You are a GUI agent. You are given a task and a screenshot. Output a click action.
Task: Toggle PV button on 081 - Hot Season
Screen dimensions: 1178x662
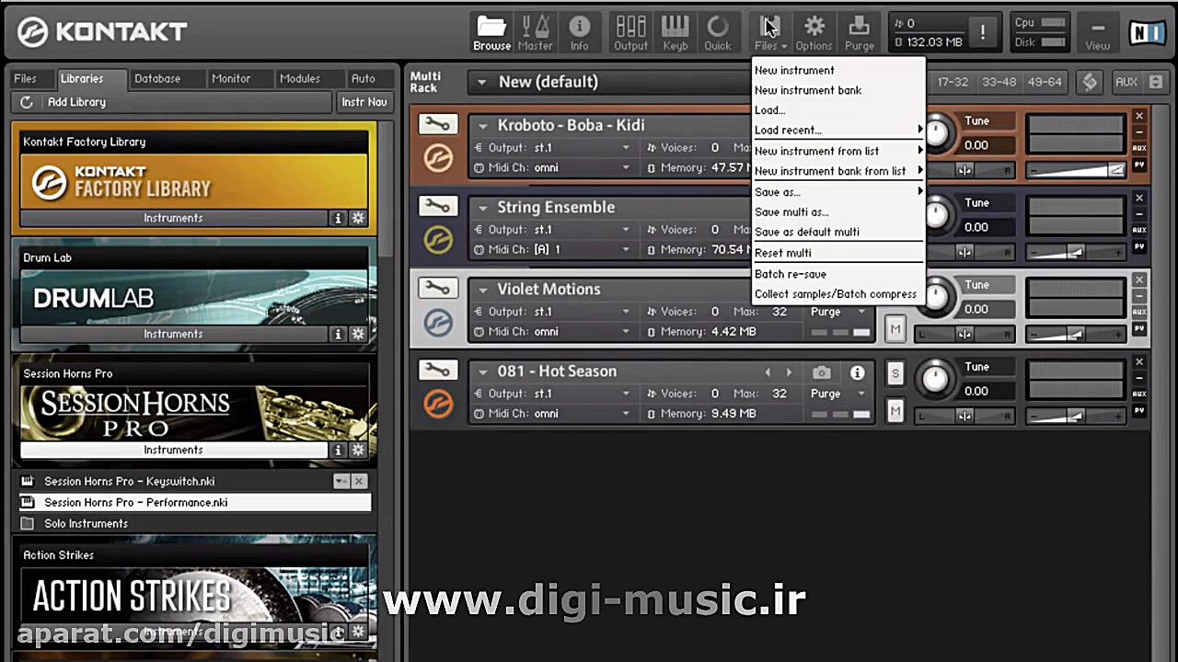(x=1139, y=410)
